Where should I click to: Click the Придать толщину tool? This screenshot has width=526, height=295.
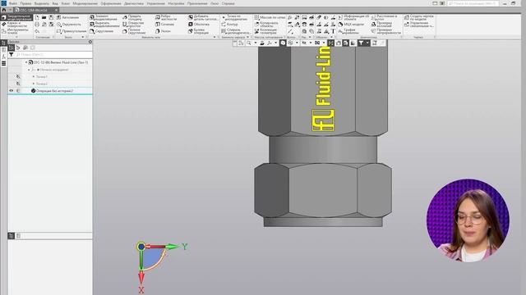pos(133,17)
